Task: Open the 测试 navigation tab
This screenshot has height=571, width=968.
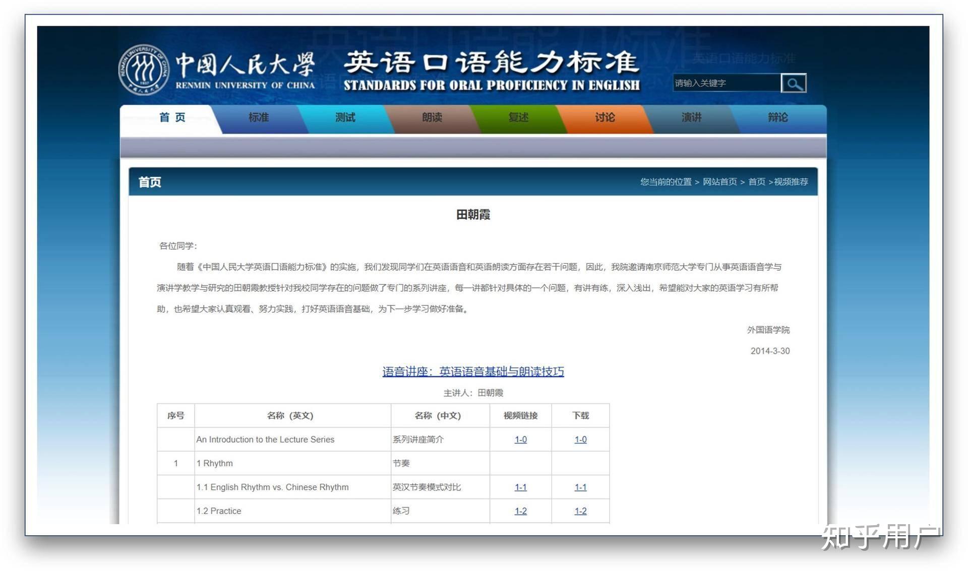Action: 344,117
